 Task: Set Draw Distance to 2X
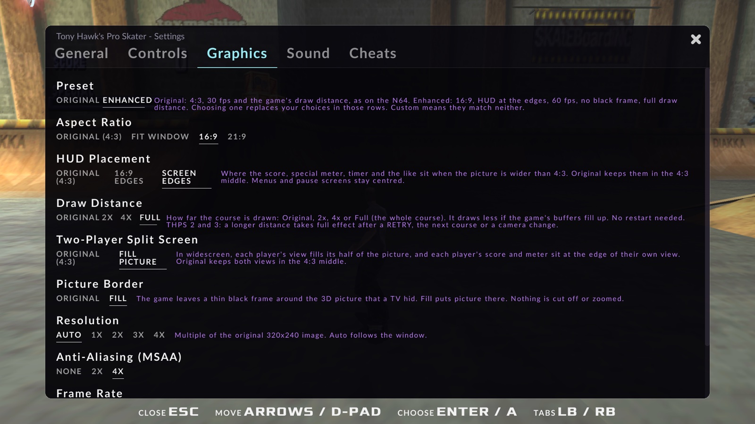point(108,218)
